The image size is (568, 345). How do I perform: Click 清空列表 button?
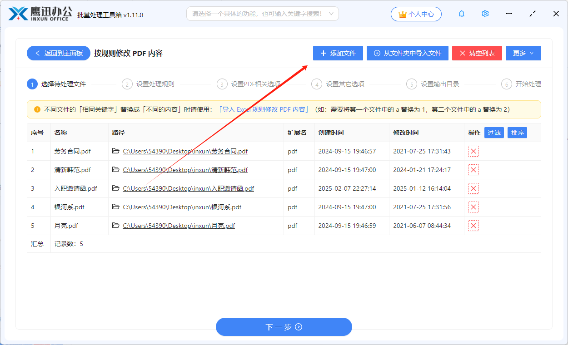[477, 53]
